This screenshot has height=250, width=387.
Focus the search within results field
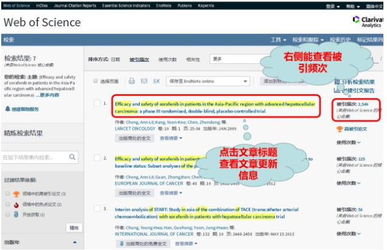coord(40,157)
